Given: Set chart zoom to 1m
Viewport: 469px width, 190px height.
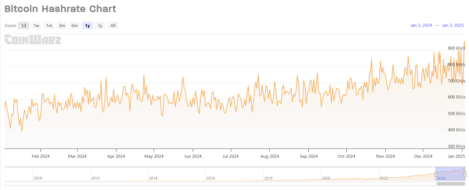Looking at the screenshot, I should coord(49,26).
